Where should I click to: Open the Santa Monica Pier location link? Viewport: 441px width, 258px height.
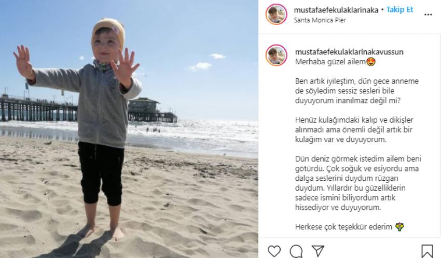click(320, 20)
